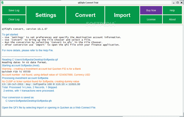This screenshot has width=184, height=117.
Task: Show the About information
Action: click(x=172, y=19)
